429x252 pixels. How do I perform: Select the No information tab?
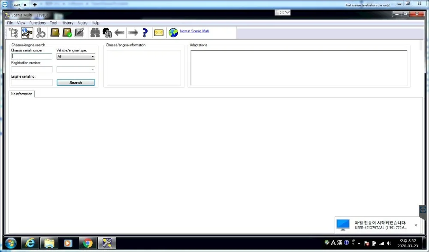(21, 94)
